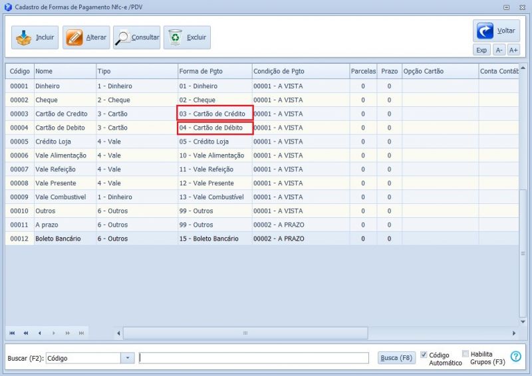Click the search text input field
Image resolution: width=532 pixels, height=376 pixels.
(253, 358)
